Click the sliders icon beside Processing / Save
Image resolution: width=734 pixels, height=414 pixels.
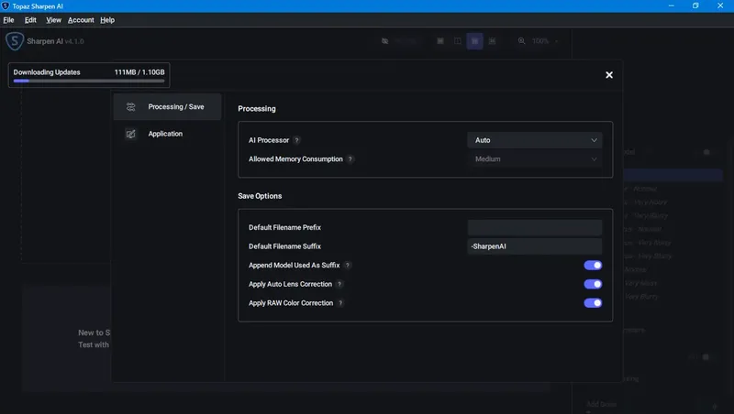130,107
